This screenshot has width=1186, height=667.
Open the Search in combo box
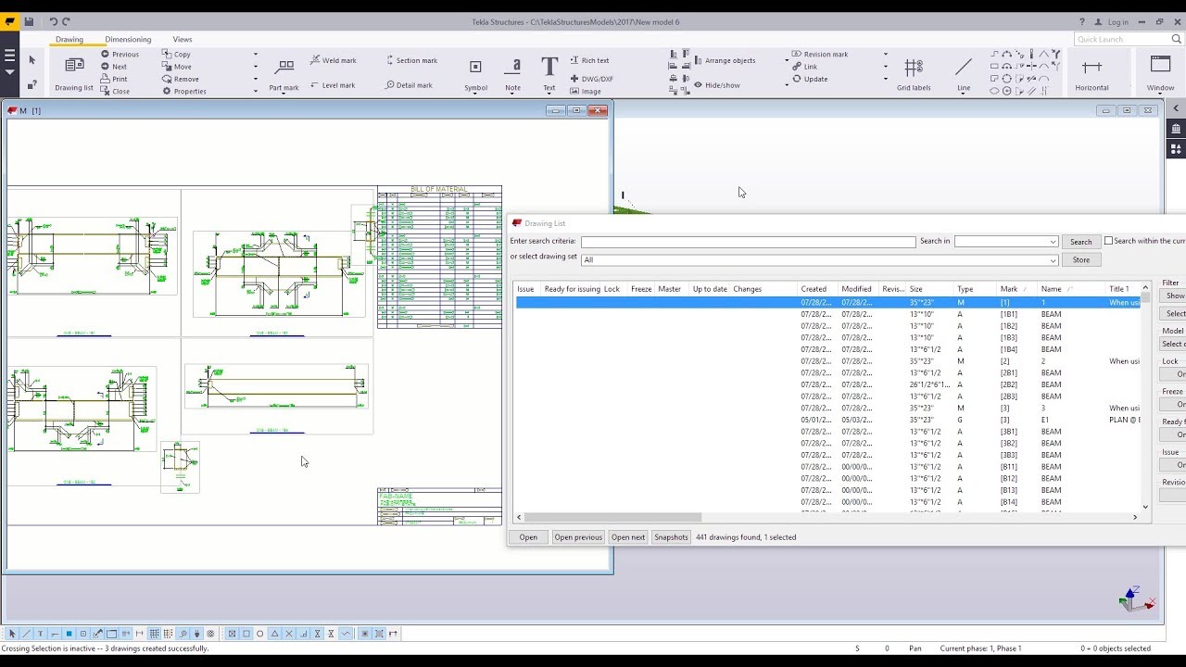click(x=1006, y=241)
